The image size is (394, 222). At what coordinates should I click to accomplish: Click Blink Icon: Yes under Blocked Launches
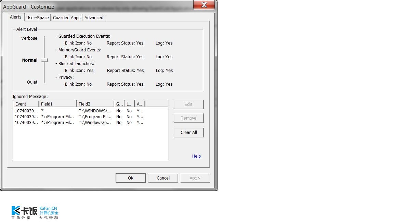coord(79,71)
